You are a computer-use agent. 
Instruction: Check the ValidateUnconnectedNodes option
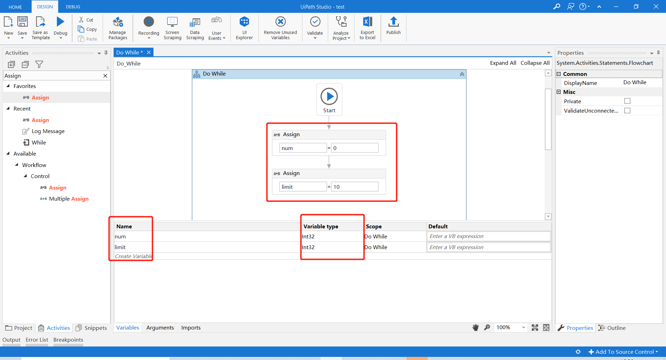click(627, 111)
